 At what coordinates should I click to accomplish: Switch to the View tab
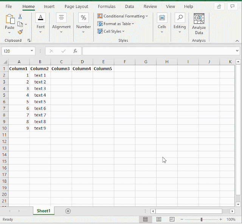coord(171,6)
